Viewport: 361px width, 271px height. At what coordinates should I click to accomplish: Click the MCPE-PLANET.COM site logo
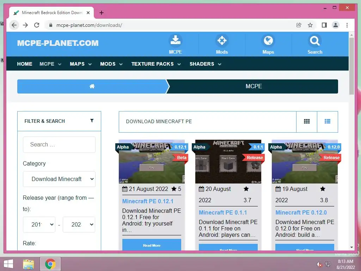(x=58, y=43)
